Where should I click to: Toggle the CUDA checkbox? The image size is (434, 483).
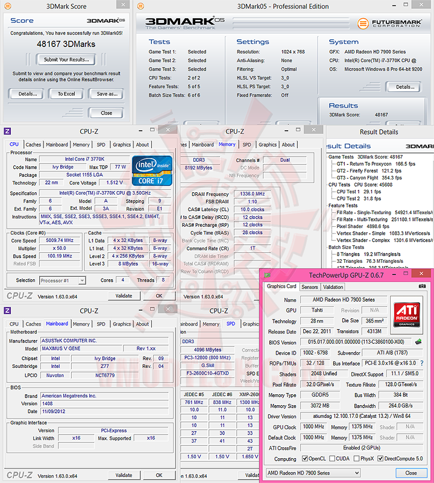[x=332, y=459]
